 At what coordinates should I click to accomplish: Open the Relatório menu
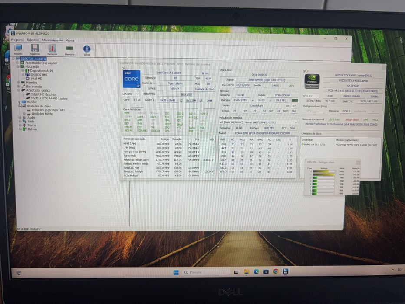pos(33,40)
